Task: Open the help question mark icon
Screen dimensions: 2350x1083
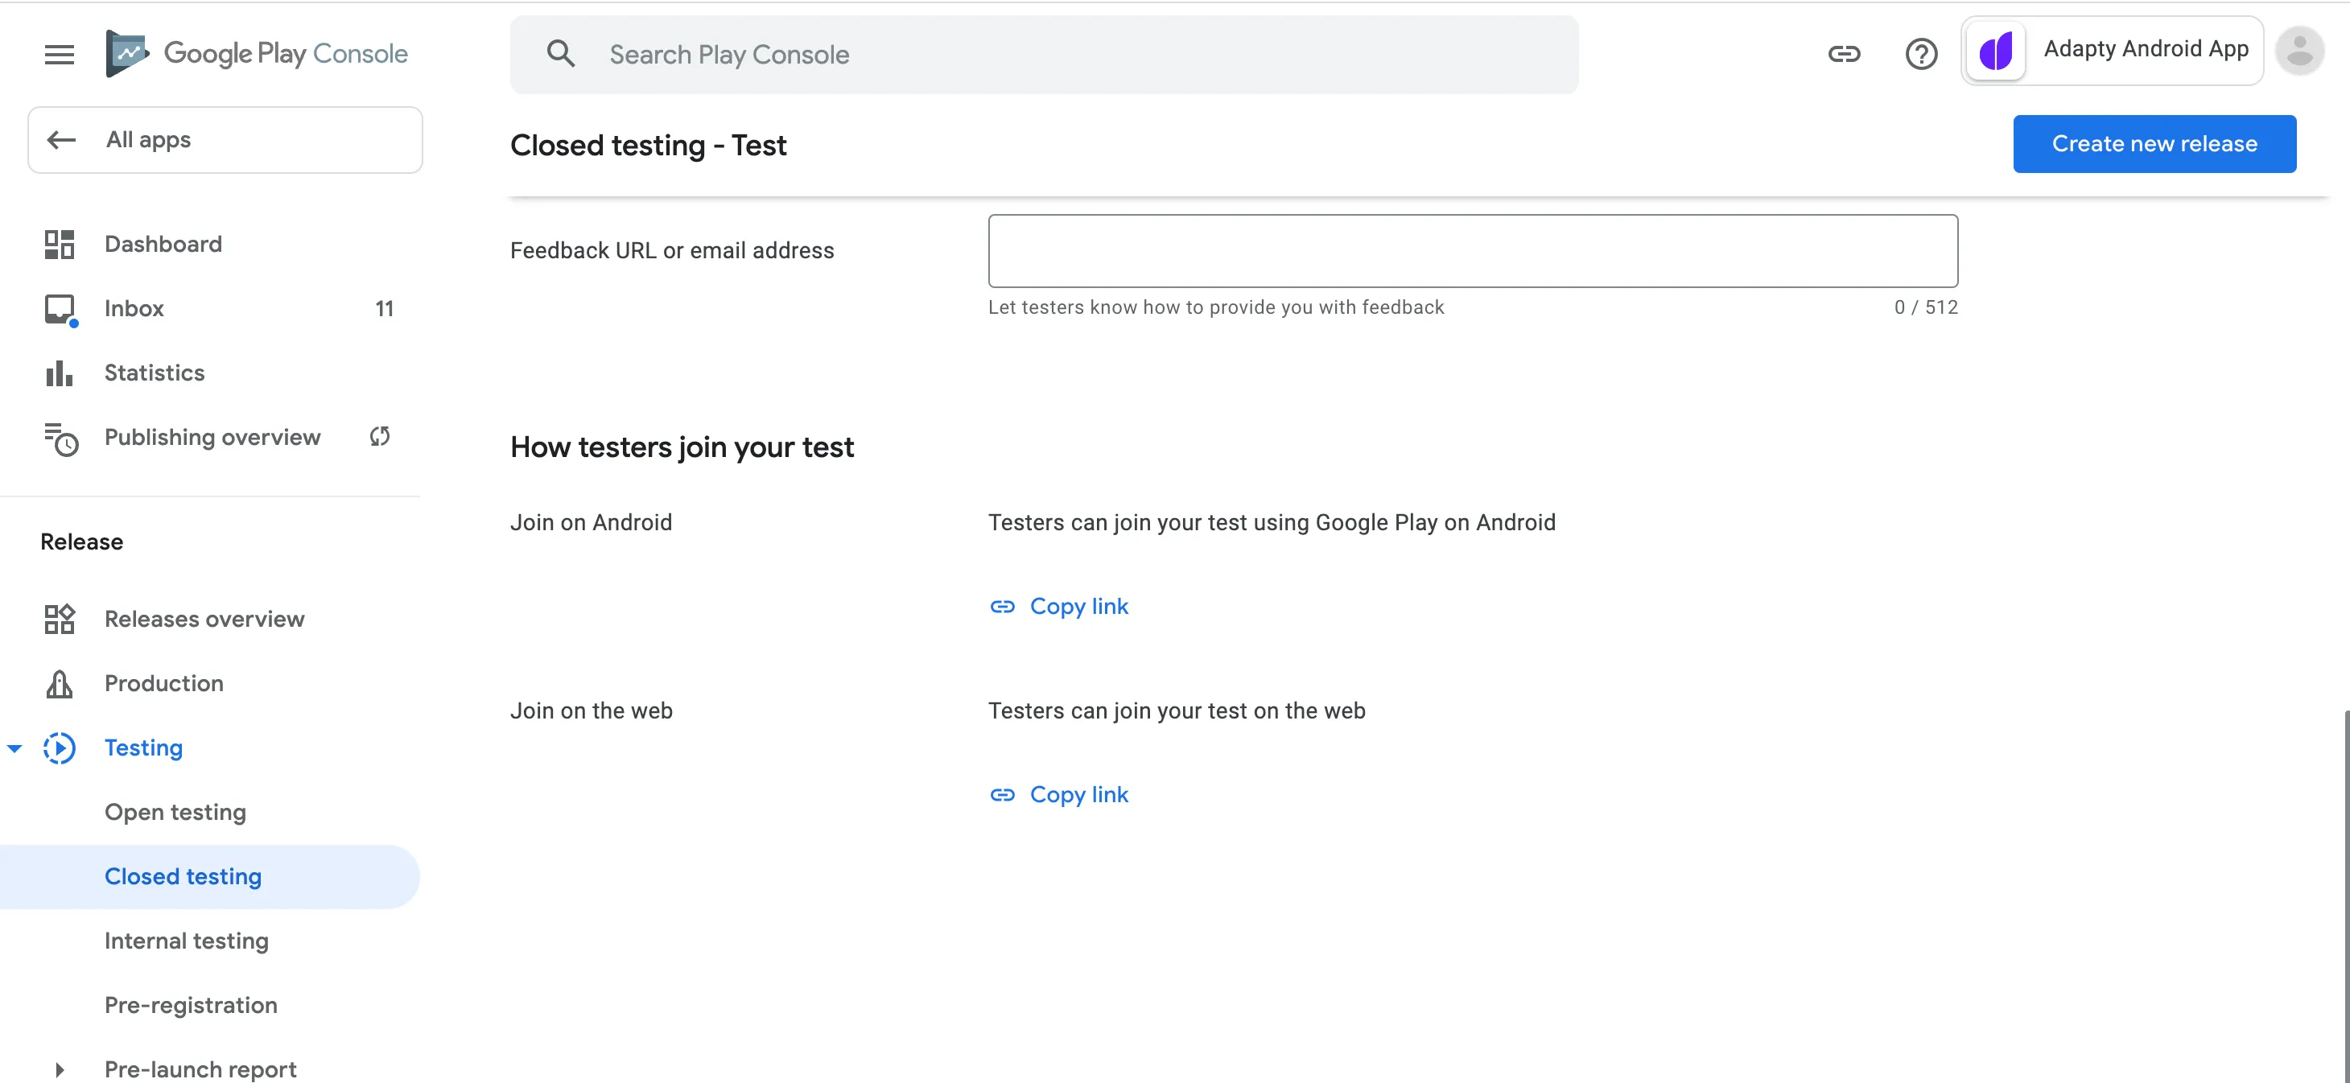Action: click(x=1920, y=55)
